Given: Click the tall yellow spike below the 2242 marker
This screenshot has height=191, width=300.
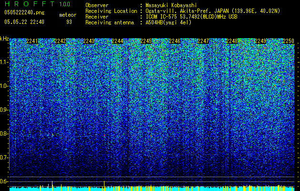Looking at the screenshot, I should [52, 186].
